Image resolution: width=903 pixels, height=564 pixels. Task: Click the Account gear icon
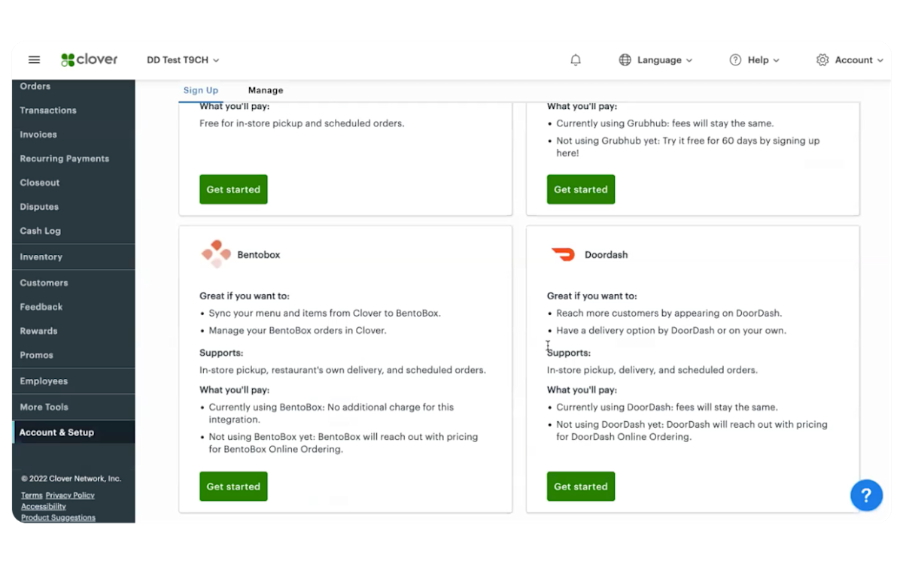822,60
